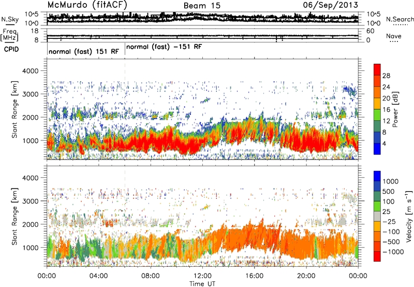
Task: Click 'normal (fast) 151 RF' CPID text
Action: click(84, 51)
